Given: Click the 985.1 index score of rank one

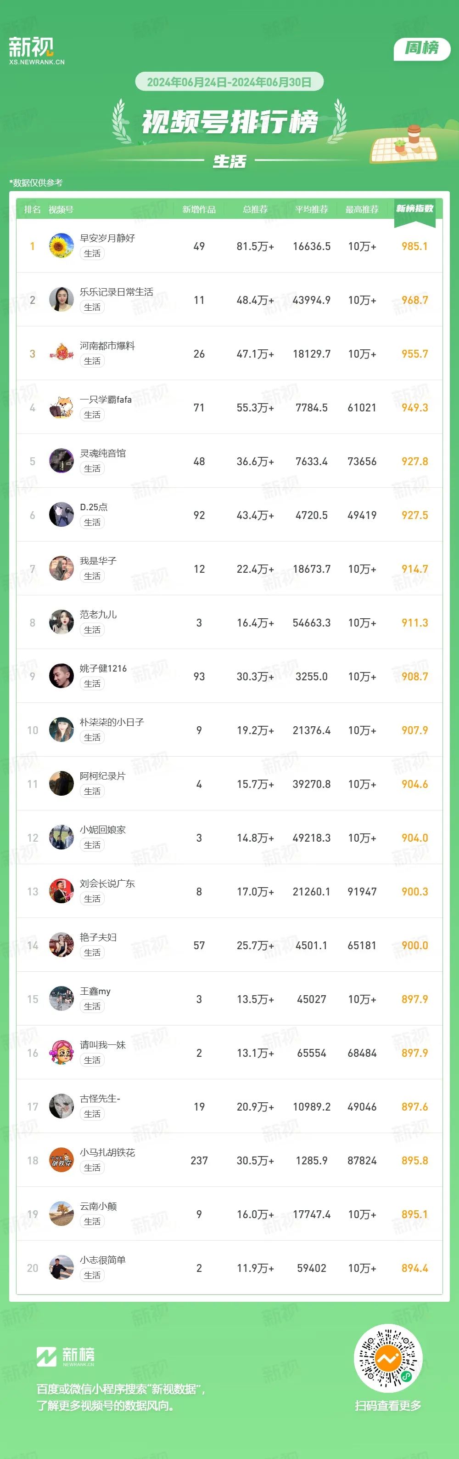Looking at the screenshot, I should click(x=415, y=246).
